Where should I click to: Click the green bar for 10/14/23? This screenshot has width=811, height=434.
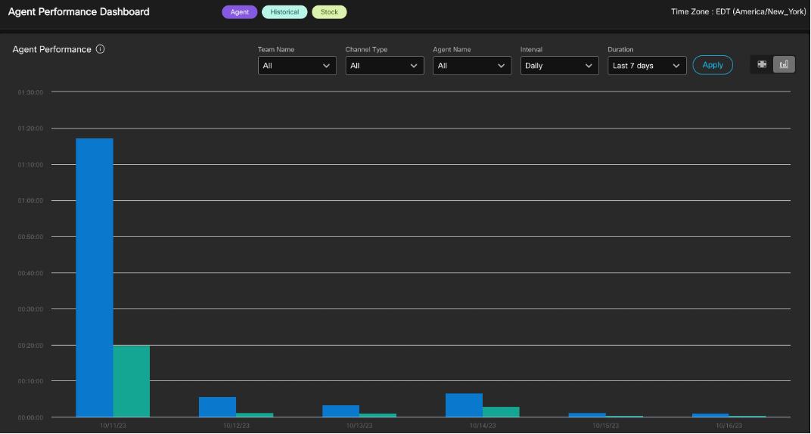(501, 412)
